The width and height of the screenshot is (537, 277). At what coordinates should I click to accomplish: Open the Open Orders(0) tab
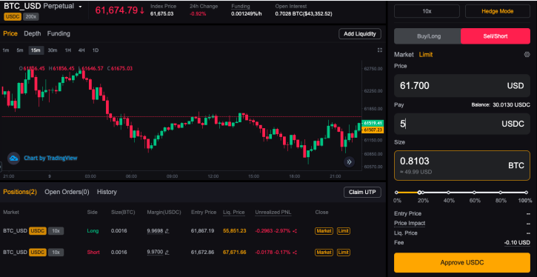pyautogui.click(x=67, y=192)
